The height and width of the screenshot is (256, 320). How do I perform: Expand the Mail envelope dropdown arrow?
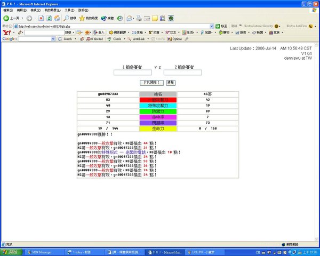click(133, 18)
